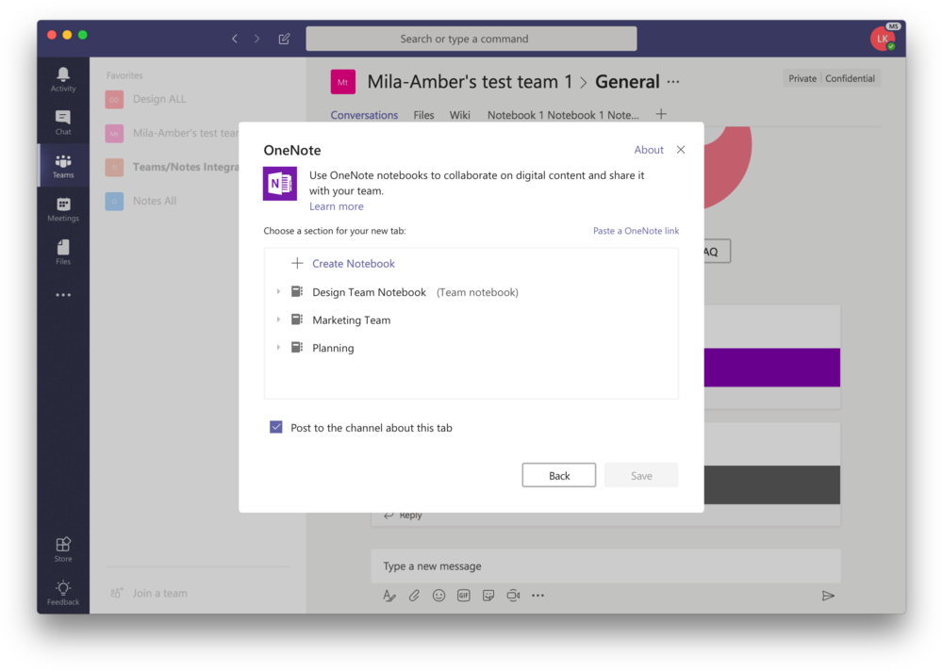Expand the Design Team Notebook
The image size is (943, 671).
pyautogui.click(x=278, y=291)
